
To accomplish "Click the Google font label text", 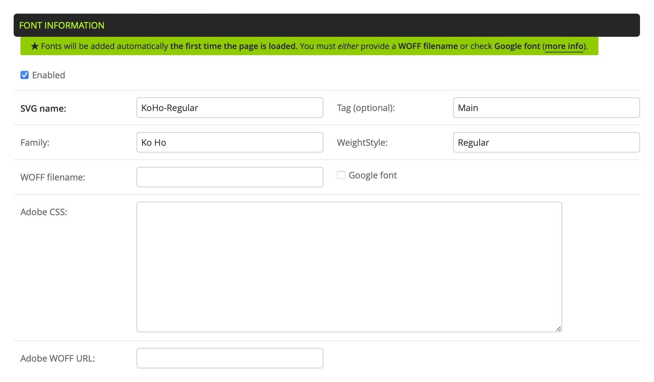I will (373, 175).
